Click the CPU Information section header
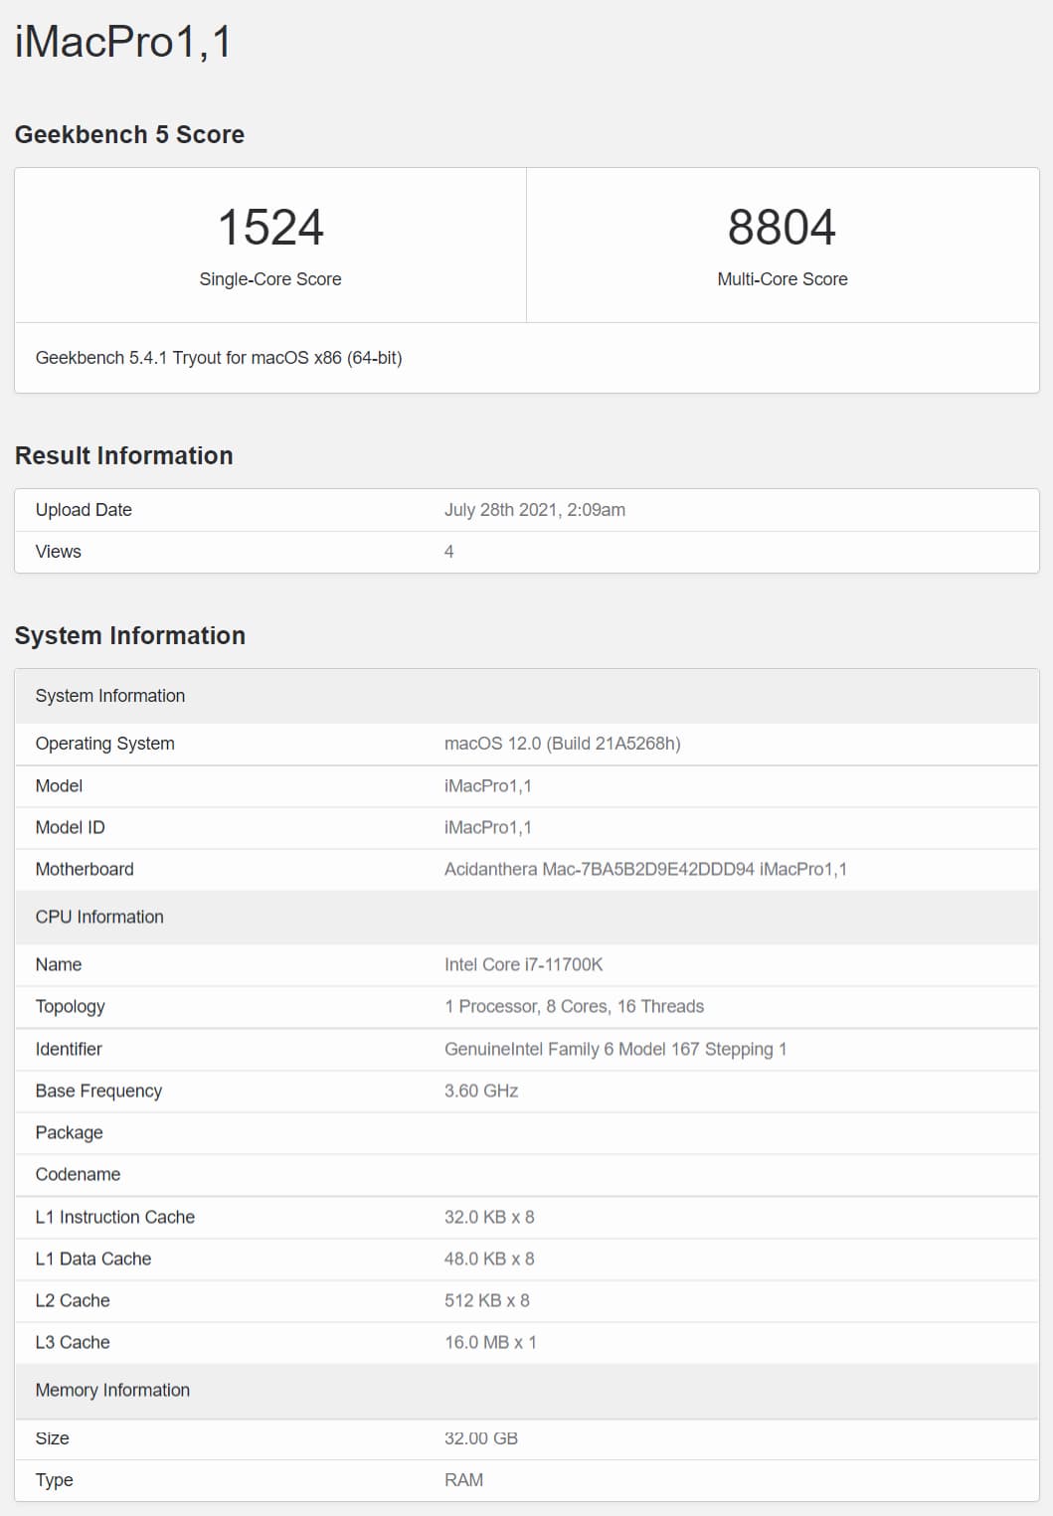 (x=527, y=917)
